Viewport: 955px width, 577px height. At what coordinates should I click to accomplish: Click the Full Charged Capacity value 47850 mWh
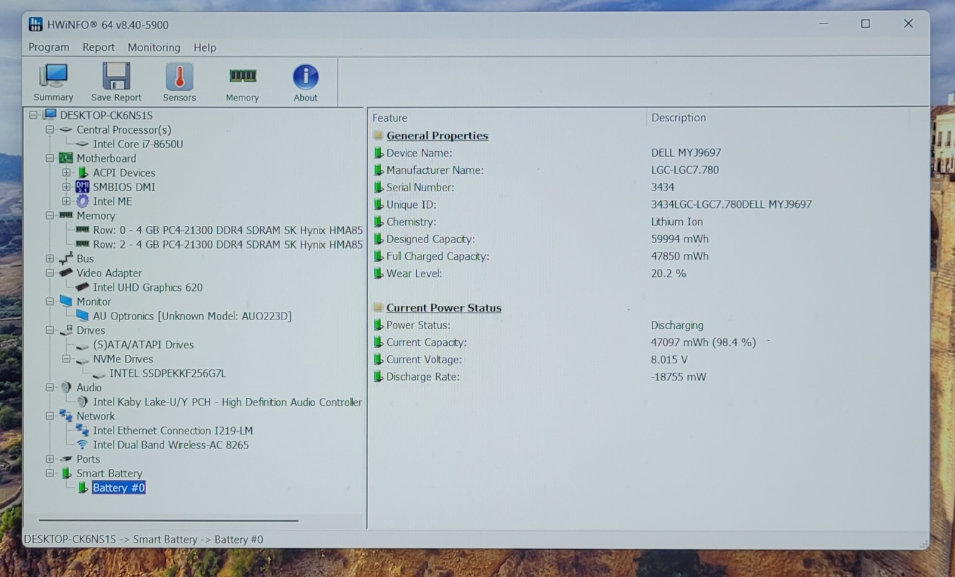[x=680, y=256]
